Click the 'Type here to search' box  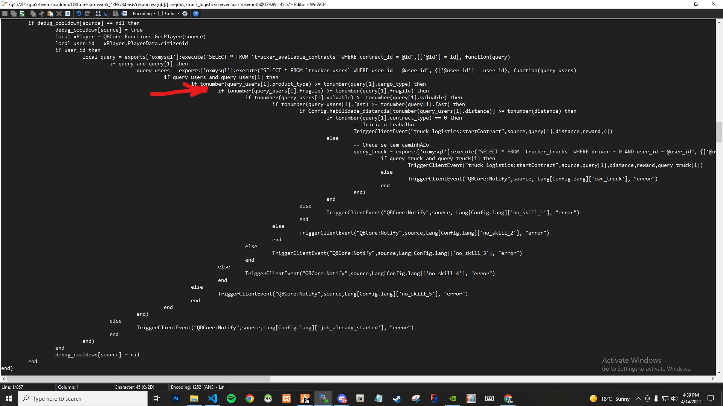[x=83, y=398]
